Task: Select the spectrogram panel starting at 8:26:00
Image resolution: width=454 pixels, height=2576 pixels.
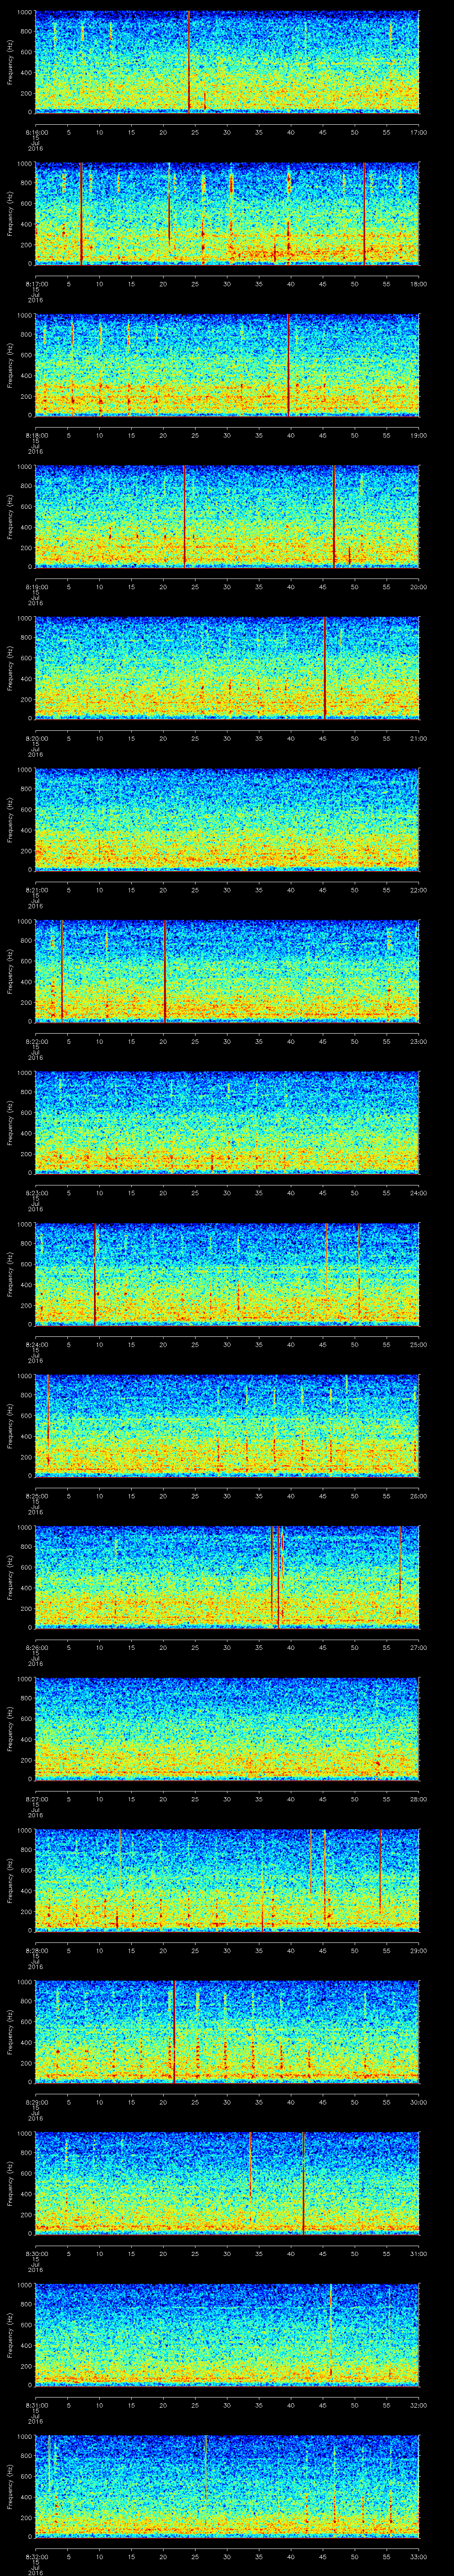Action: 227,1578
